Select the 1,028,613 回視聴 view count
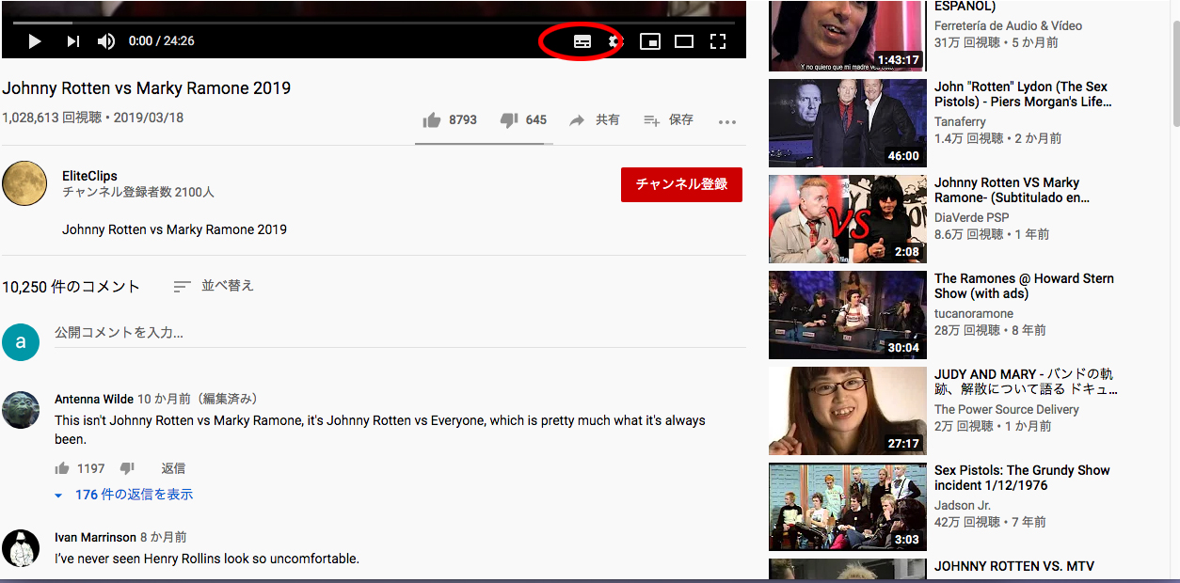 [54, 118]
